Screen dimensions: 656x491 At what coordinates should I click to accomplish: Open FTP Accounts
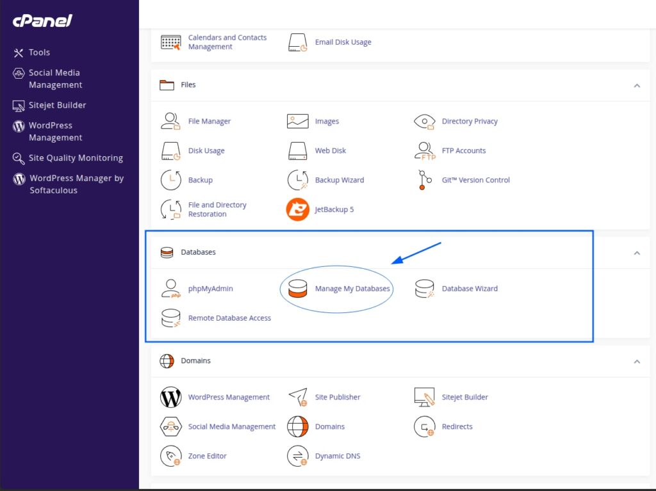(x=464, y=150)
